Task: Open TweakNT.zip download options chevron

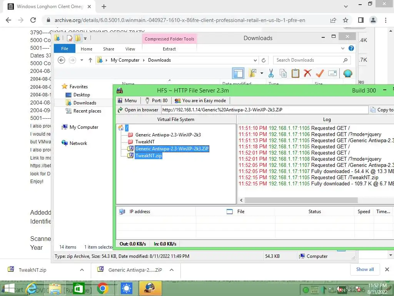Action: [82, 270]
